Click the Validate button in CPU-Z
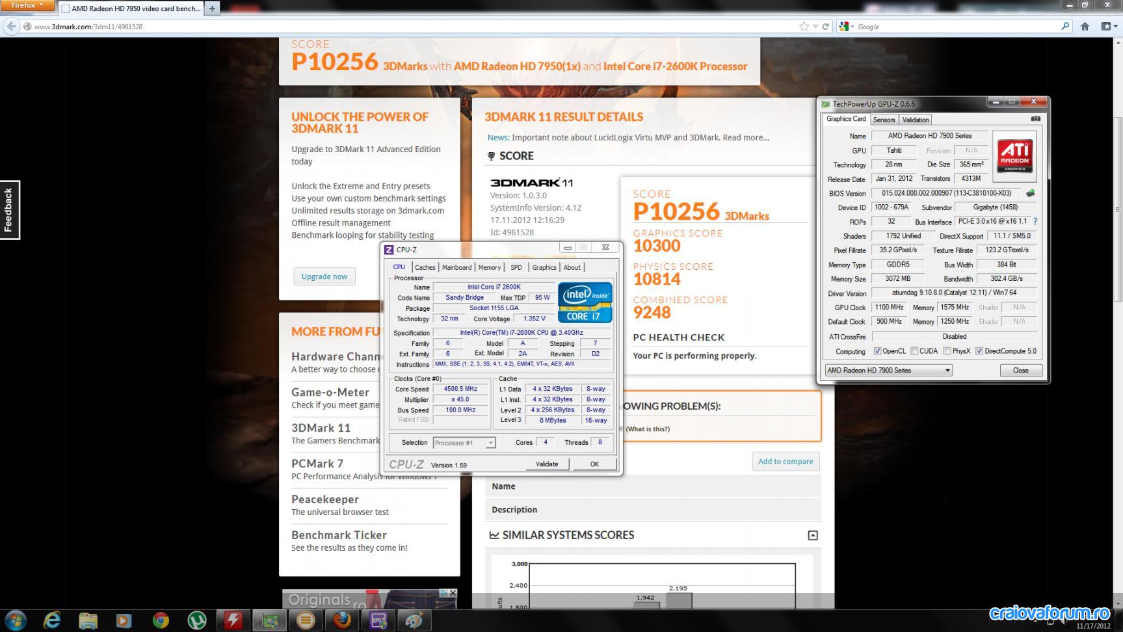Image resolution: width=1123 pixels, height=632 pixels. tap(547, 464)
